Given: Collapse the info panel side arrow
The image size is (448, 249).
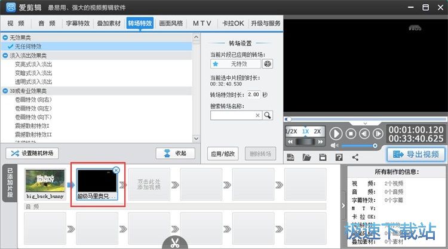Looking at the screenshot, I should point(343,205).
